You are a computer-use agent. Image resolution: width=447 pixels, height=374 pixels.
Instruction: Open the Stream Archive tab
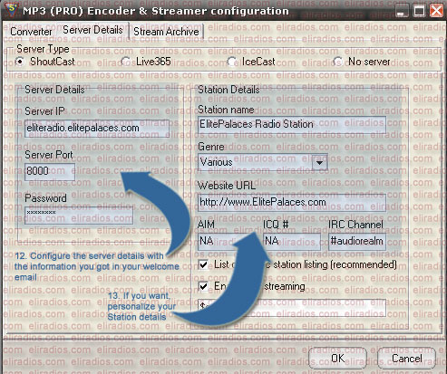coord(167,32)
